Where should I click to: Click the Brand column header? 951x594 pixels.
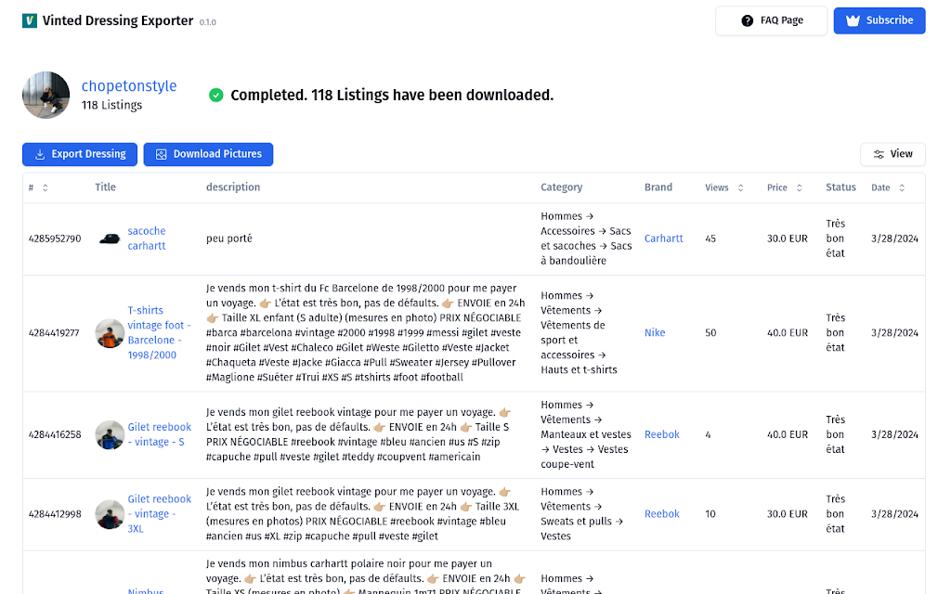coord(658,187)
